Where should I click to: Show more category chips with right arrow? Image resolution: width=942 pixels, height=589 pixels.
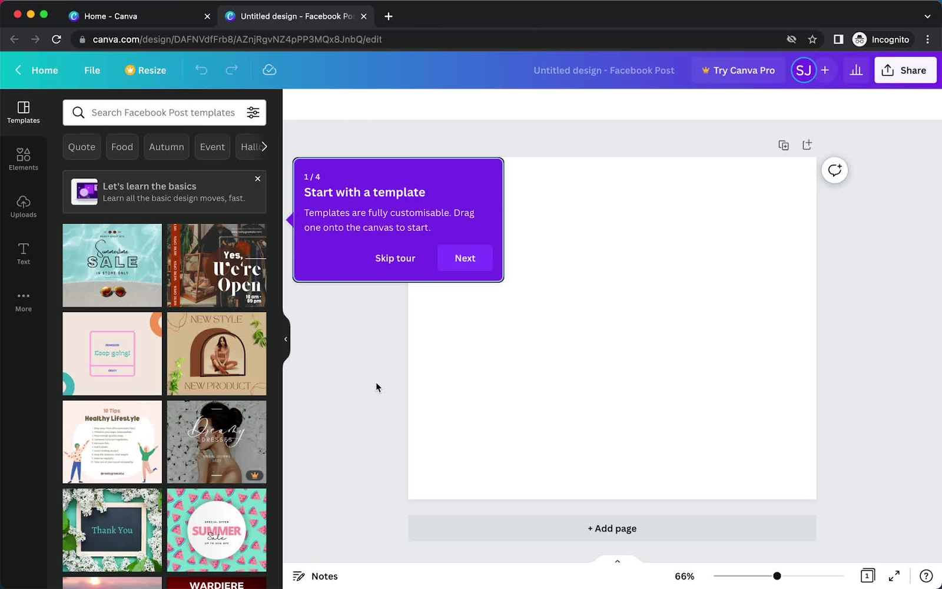[x=264, y=147]
